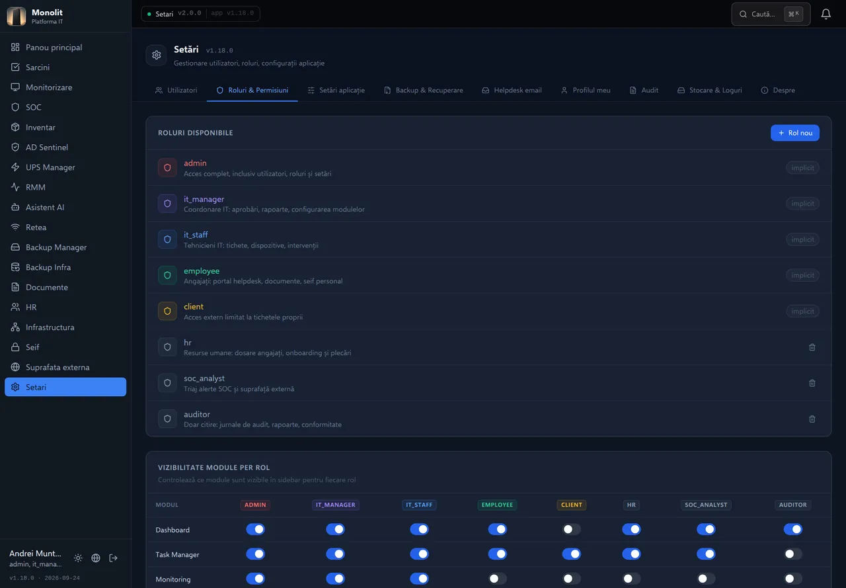
Task: Disable Monitoring for IT_STAFF
Action: click(419, 579)
